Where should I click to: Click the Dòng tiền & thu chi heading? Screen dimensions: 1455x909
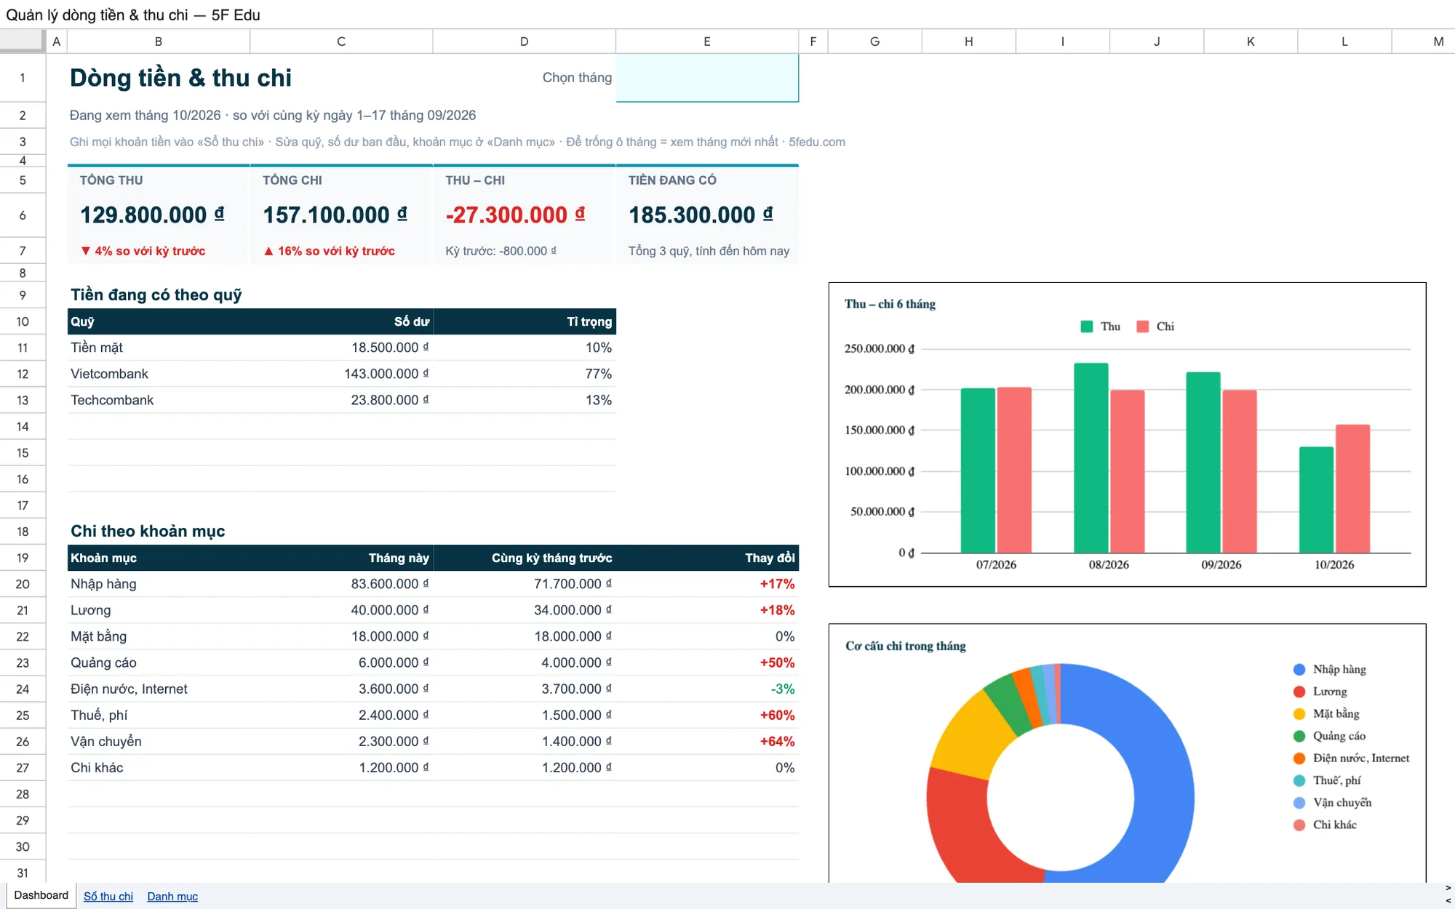coord(180,78)
